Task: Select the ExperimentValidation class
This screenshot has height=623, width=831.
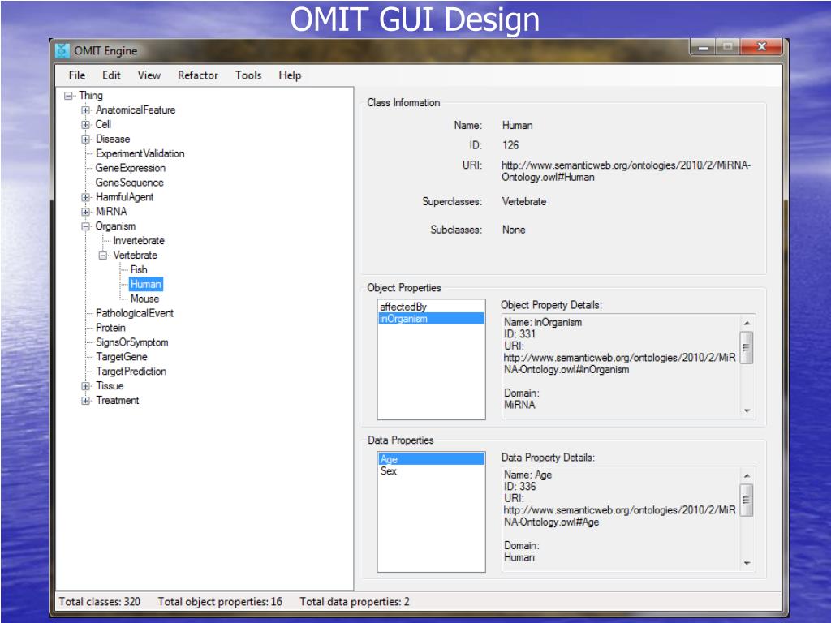Action: [140, 153]
